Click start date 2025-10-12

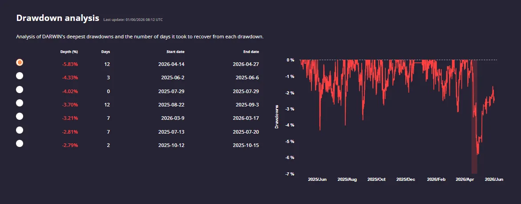tap(171, 146)
